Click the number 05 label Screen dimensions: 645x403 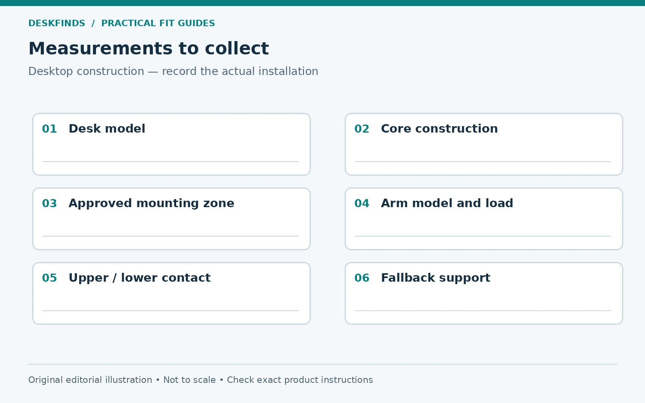point(50,278)
